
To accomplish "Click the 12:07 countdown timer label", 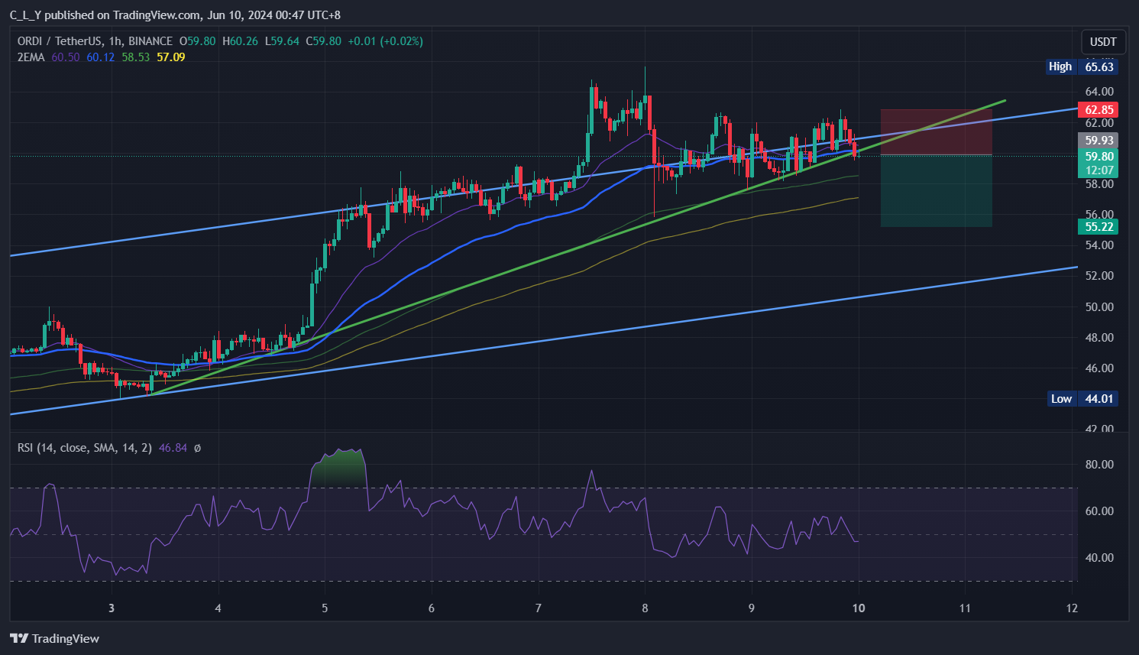I will coord(1099,170).
